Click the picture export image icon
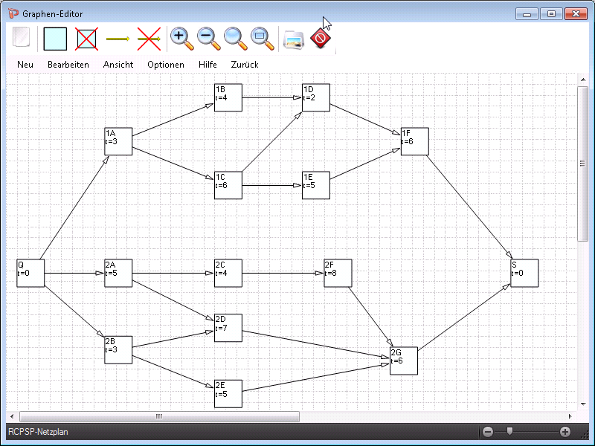The image size is (595, 446). 293,39
